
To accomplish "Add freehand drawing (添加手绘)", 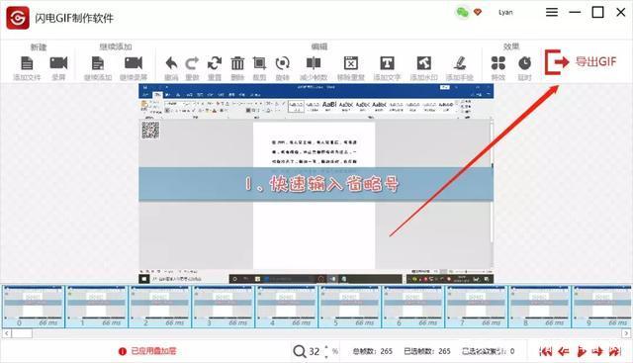I will [x=459, y=63].
